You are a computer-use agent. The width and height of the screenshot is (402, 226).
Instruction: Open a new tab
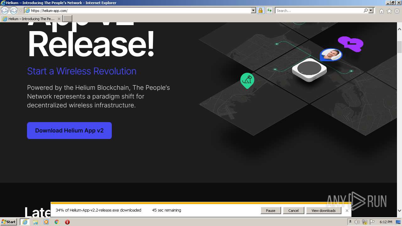click(68, 19)
